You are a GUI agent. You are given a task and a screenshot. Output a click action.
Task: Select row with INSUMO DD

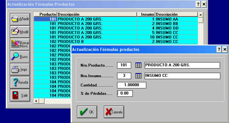coord(116,28)
